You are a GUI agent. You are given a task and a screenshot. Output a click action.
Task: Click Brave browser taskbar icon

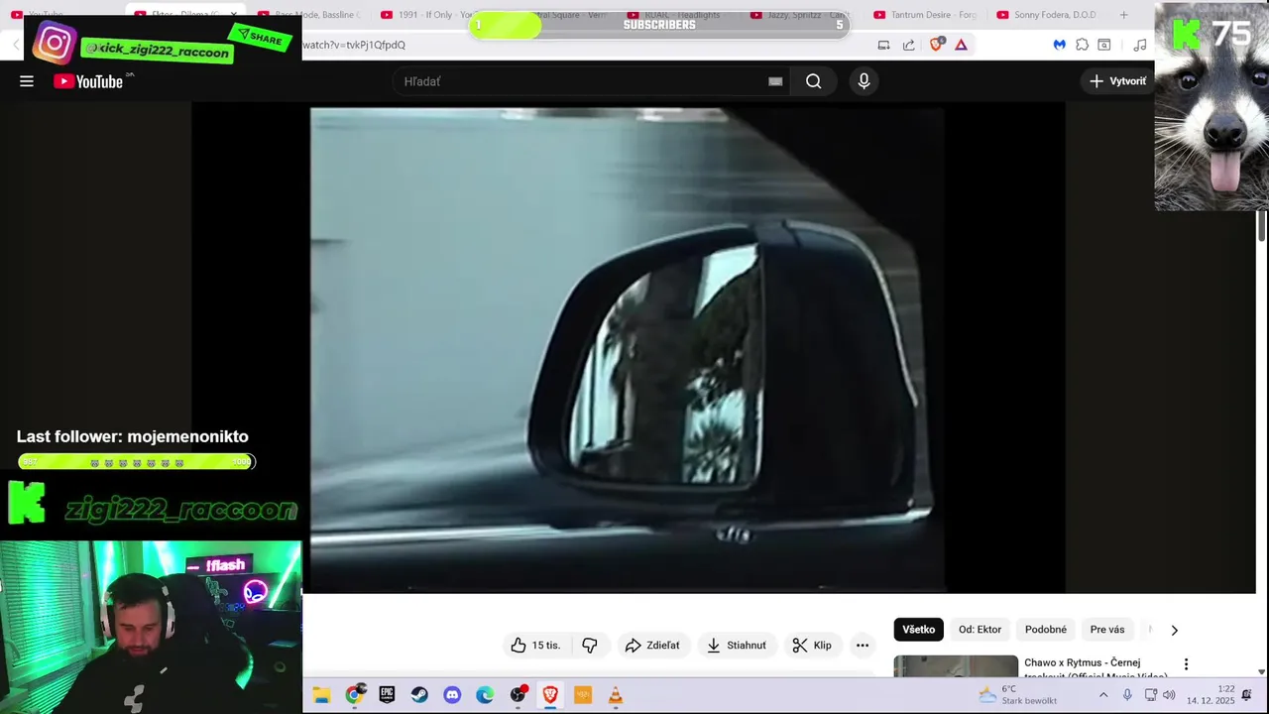click(550, 695)
